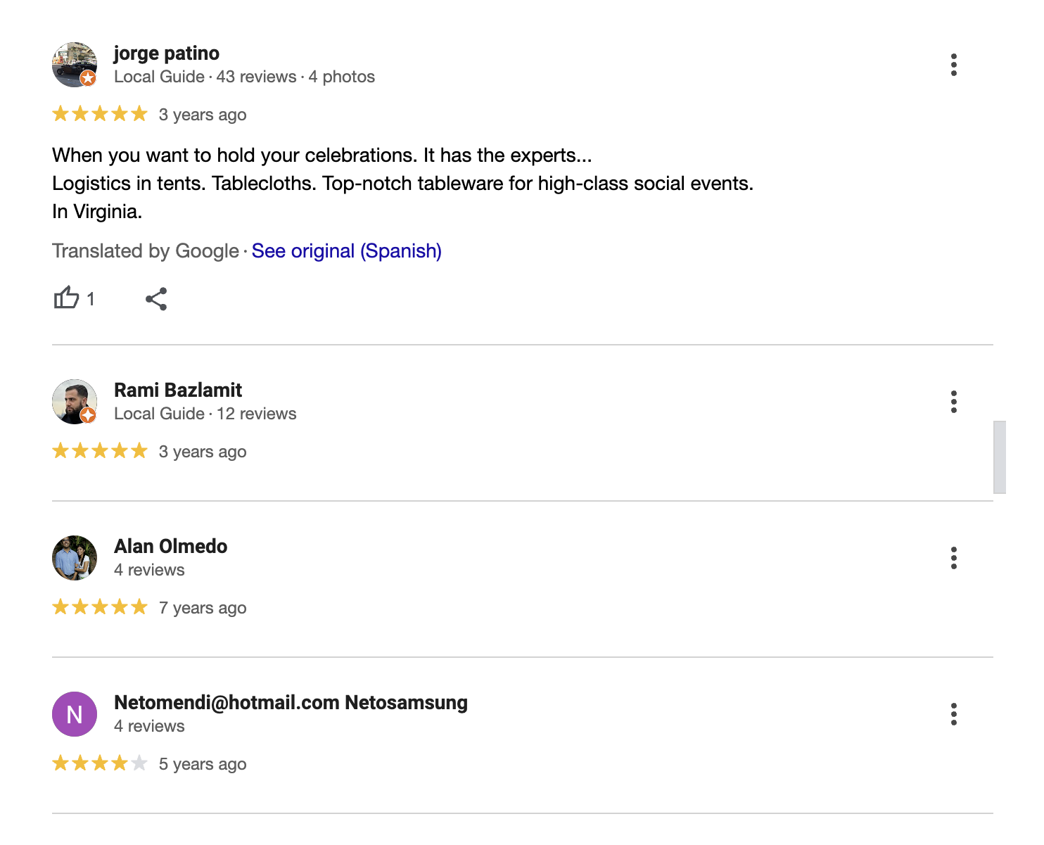Click the reviews scrollbar thumb
This screenshot has width=1044, height=845.
point(999,457)
